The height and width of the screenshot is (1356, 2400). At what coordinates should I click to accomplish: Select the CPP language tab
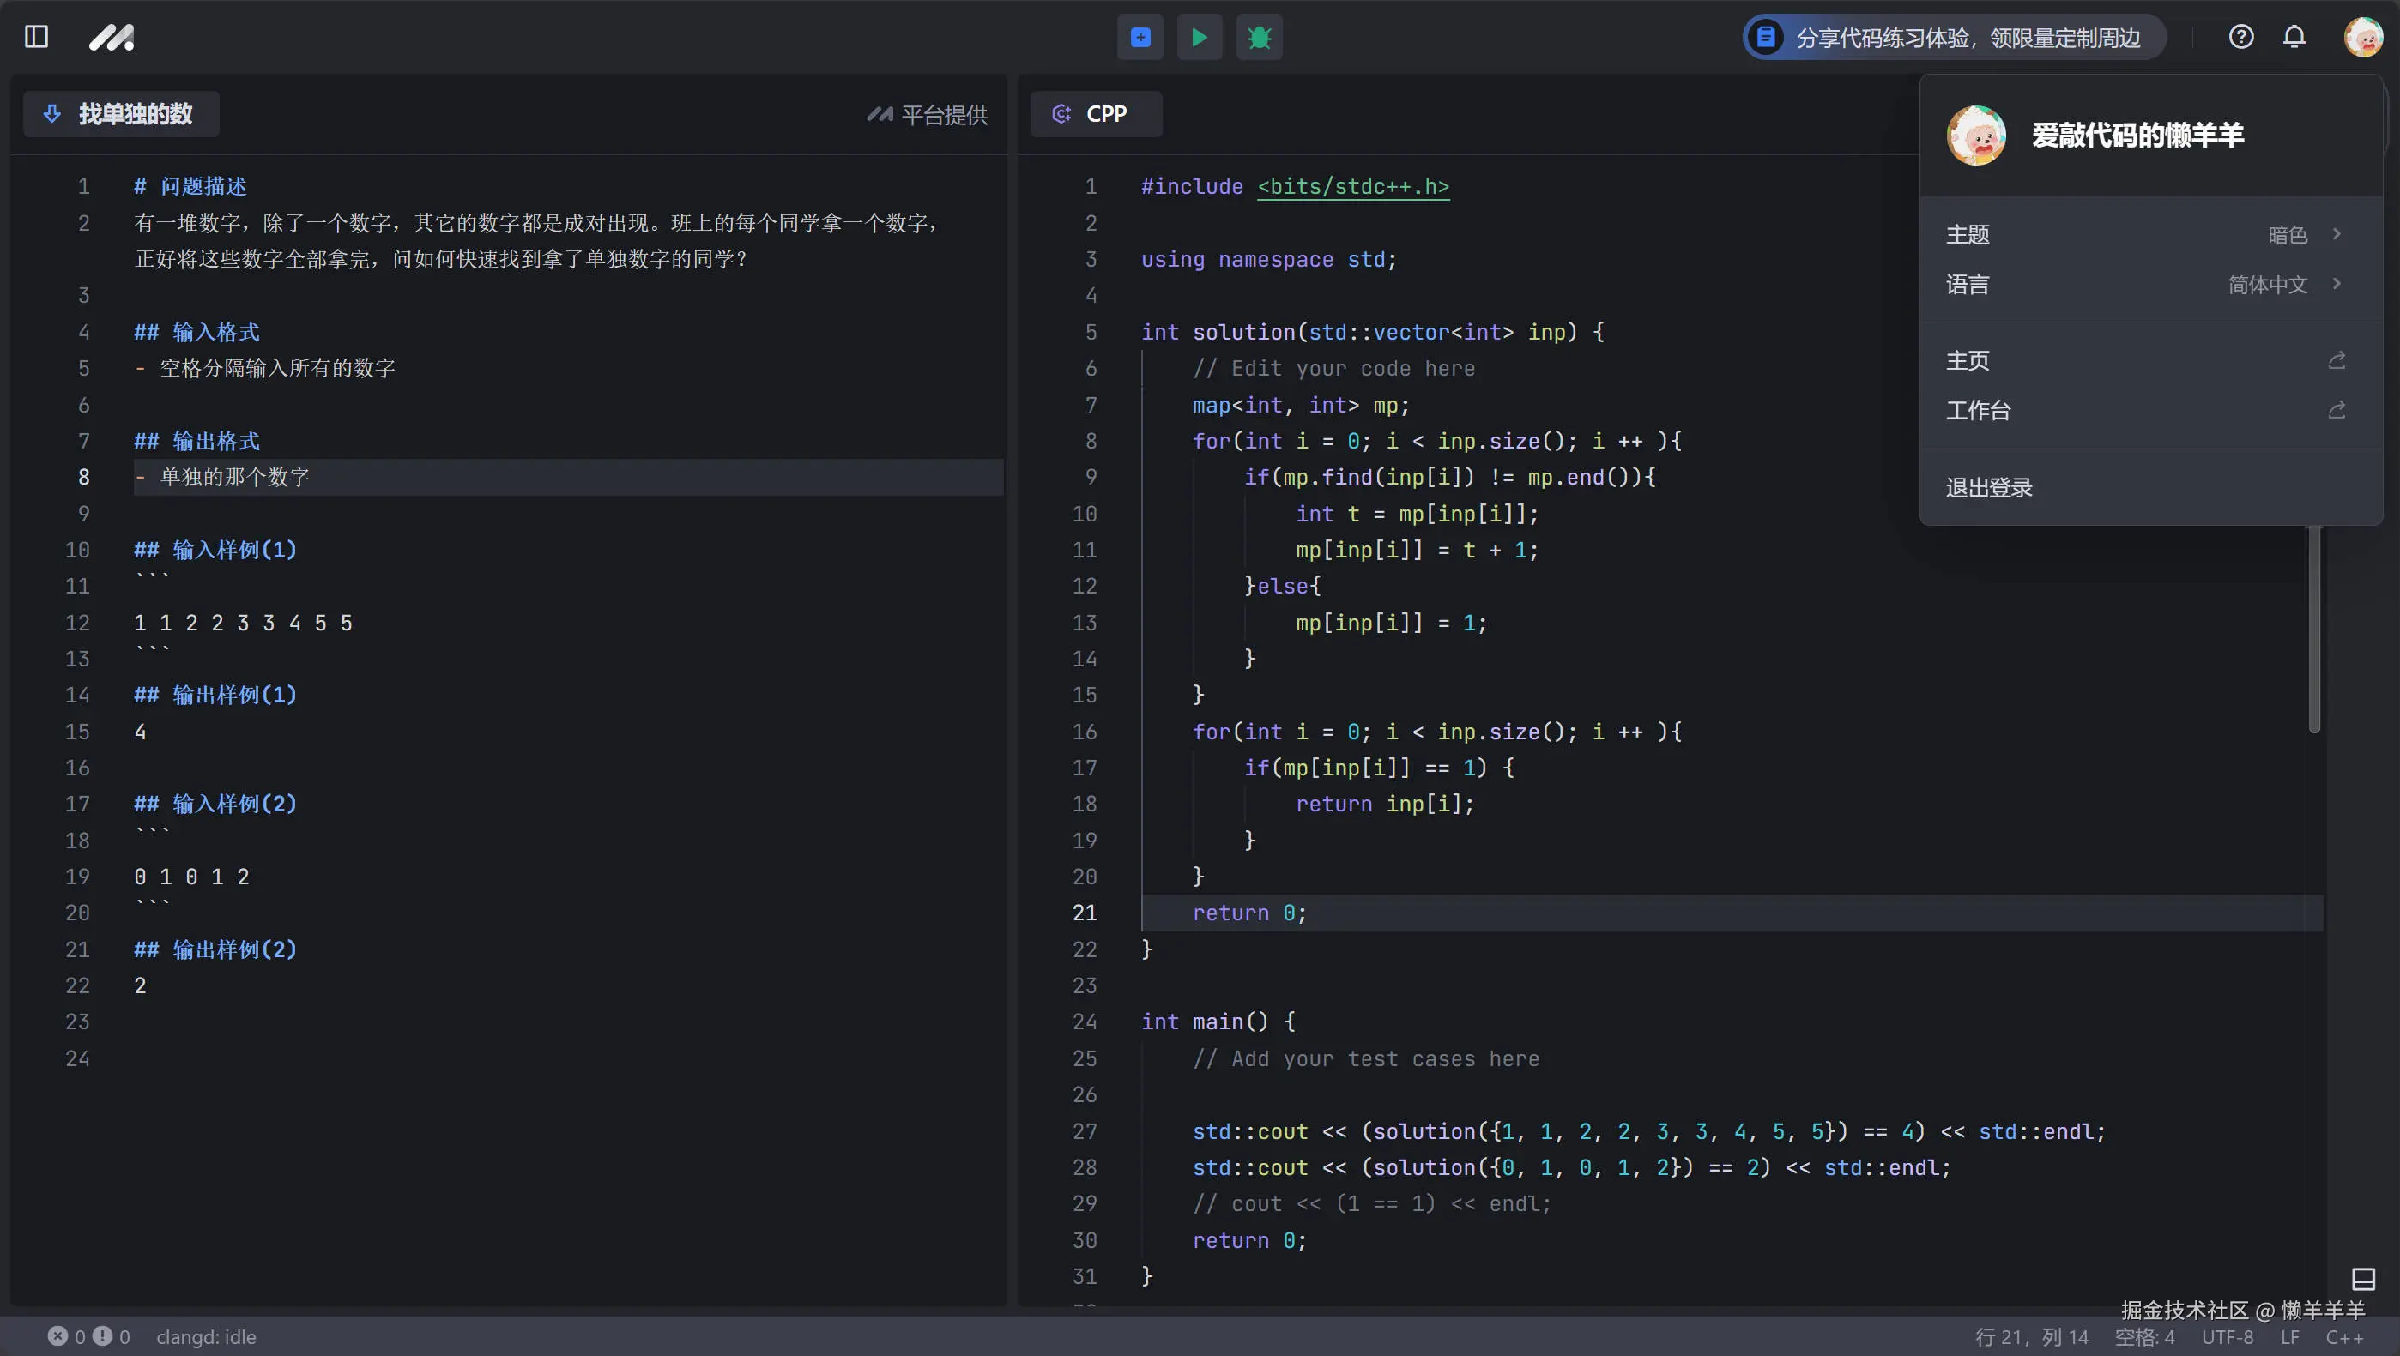click(x=1095, y=113)
